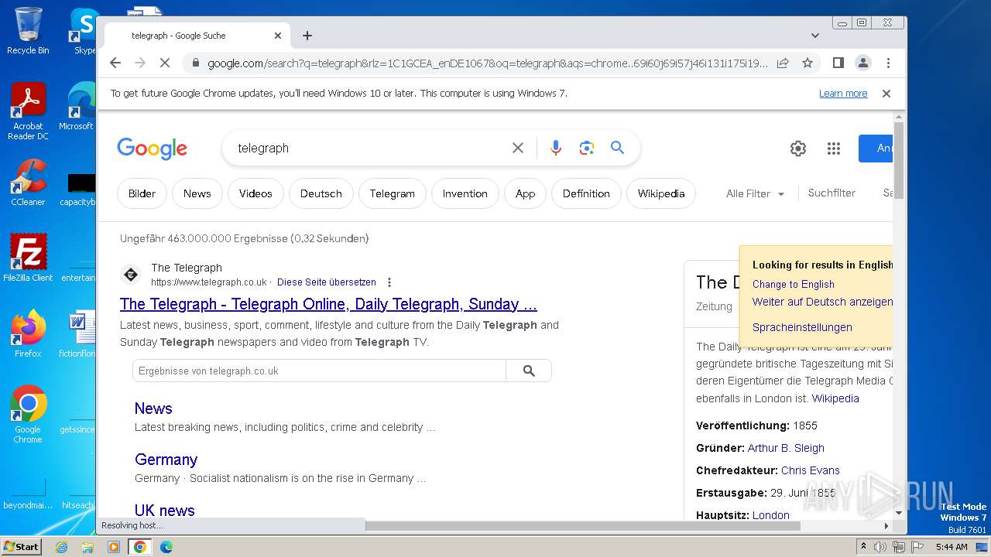Viewport: 991px width, 557px height.
Task: Select the Invention filter chip
Action: (x=465, y=193)
